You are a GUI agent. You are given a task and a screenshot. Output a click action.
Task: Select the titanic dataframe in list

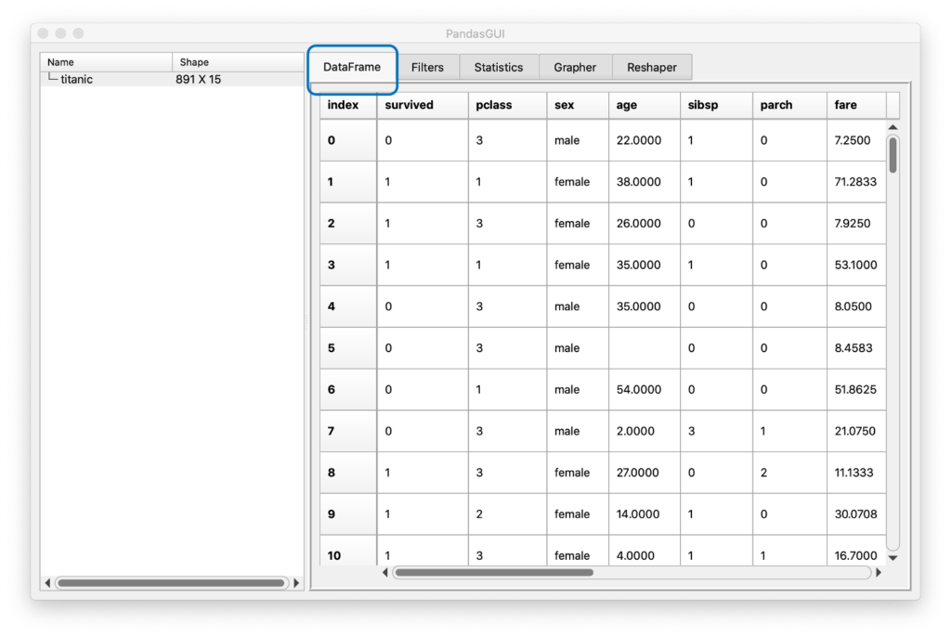(x=76, y=80)
